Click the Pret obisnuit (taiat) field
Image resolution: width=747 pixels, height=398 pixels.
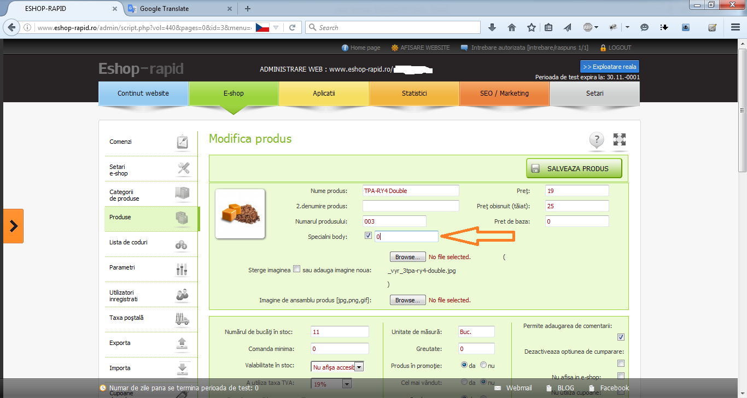(577, 206)
